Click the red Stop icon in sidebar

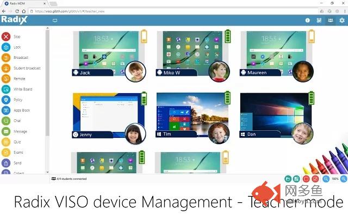[x=6, y=37]
